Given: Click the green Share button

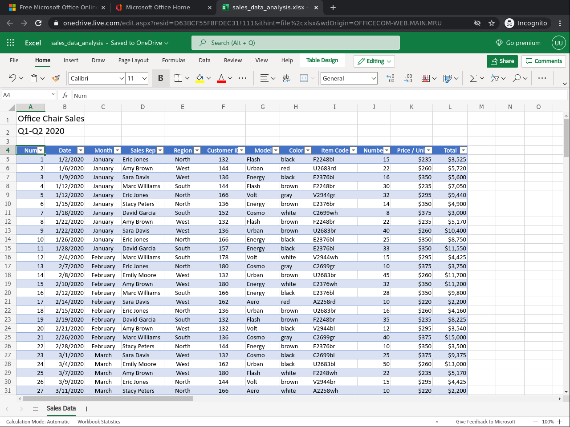Looking at the screenshot, I should tap(502, 61).
